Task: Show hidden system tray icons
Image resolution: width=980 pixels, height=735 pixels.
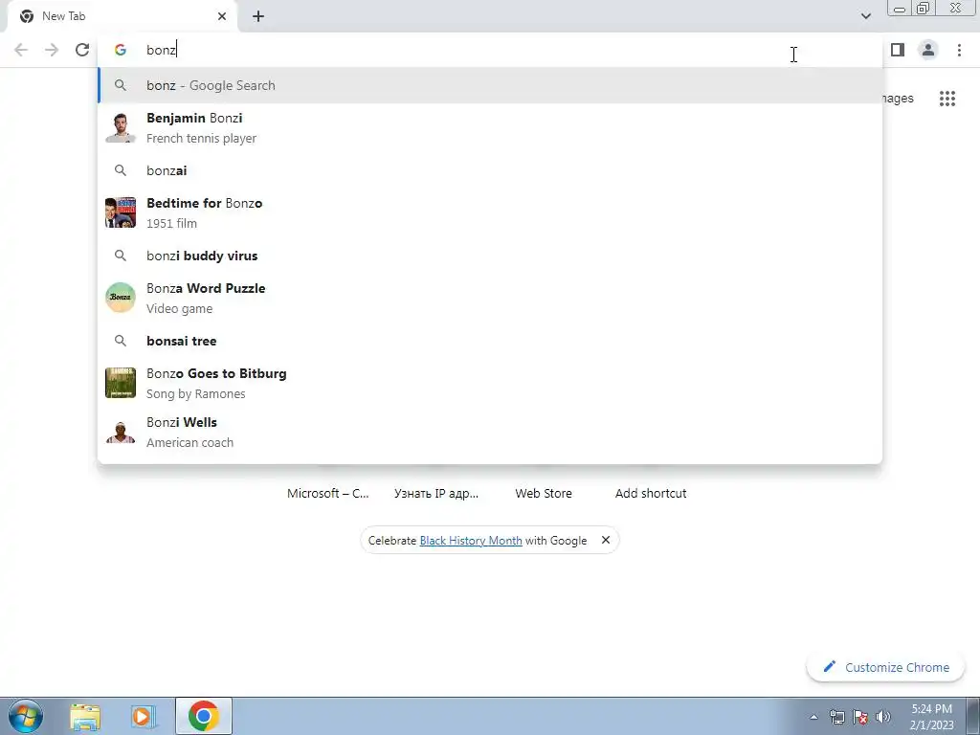Action: (x=813, y=717)
